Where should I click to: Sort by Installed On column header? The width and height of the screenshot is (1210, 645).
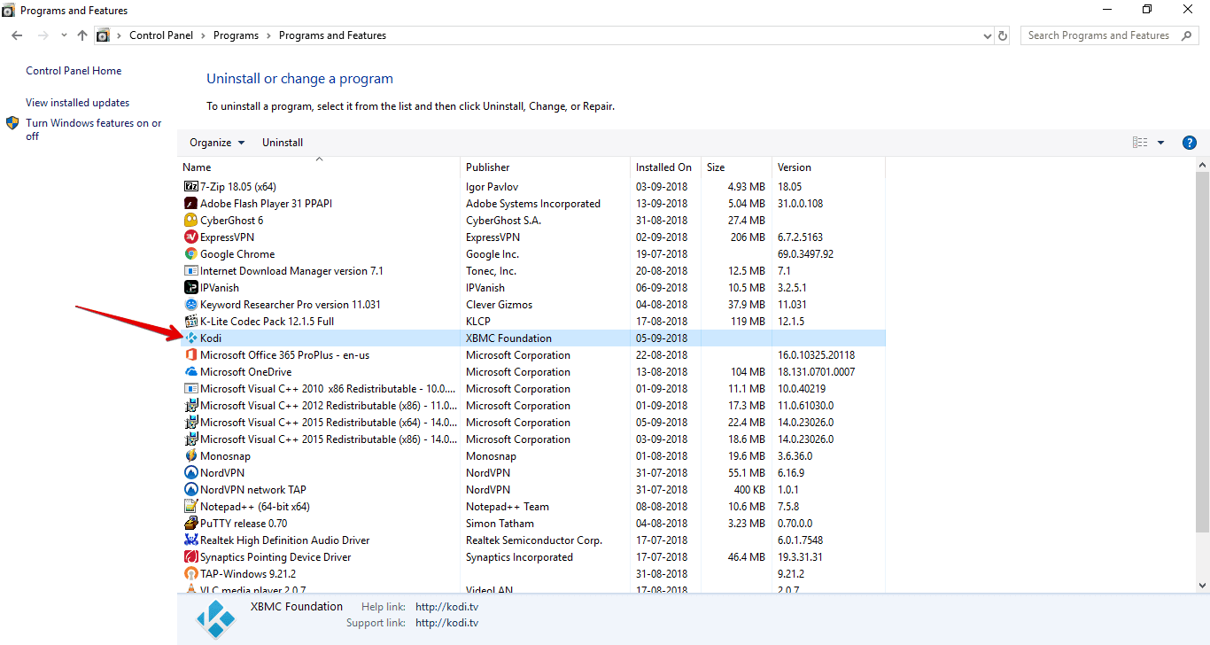click(665, 167)
